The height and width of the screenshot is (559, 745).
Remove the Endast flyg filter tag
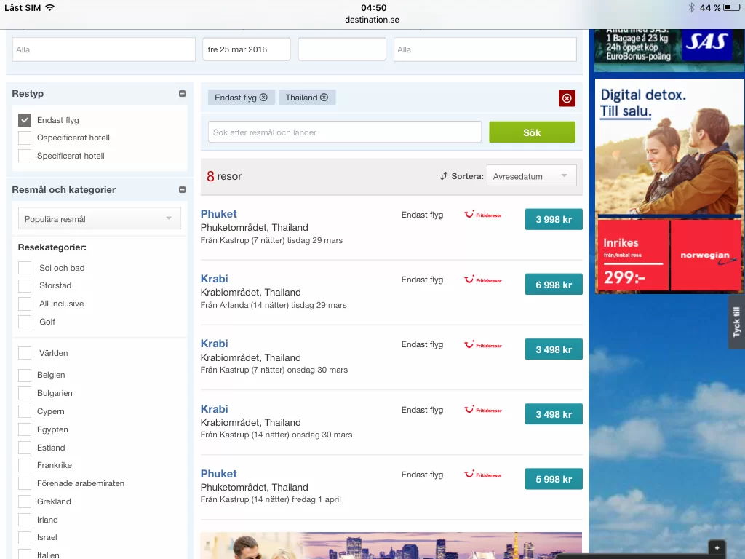(x=263, y=98)
